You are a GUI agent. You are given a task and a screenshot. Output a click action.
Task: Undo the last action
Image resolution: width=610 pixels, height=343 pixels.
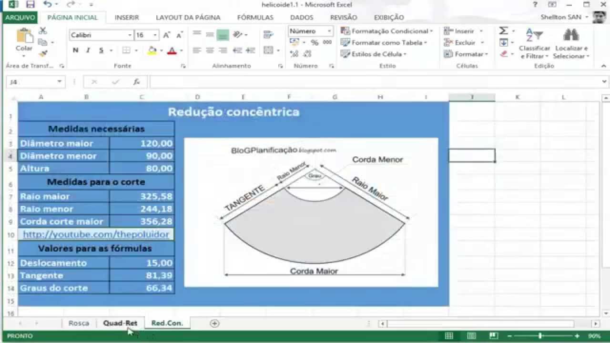[47, 5]
